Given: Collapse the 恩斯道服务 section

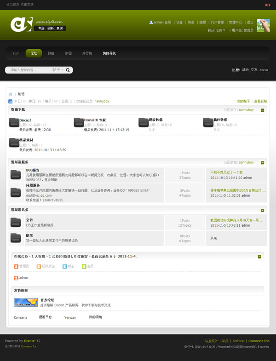Looking at the screenshot, I should click(x=262, y=163).
